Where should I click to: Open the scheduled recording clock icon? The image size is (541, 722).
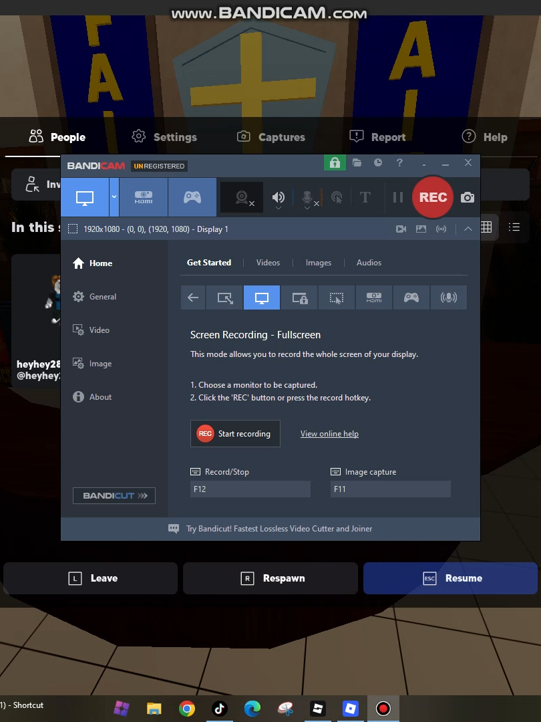coord(377,162)
